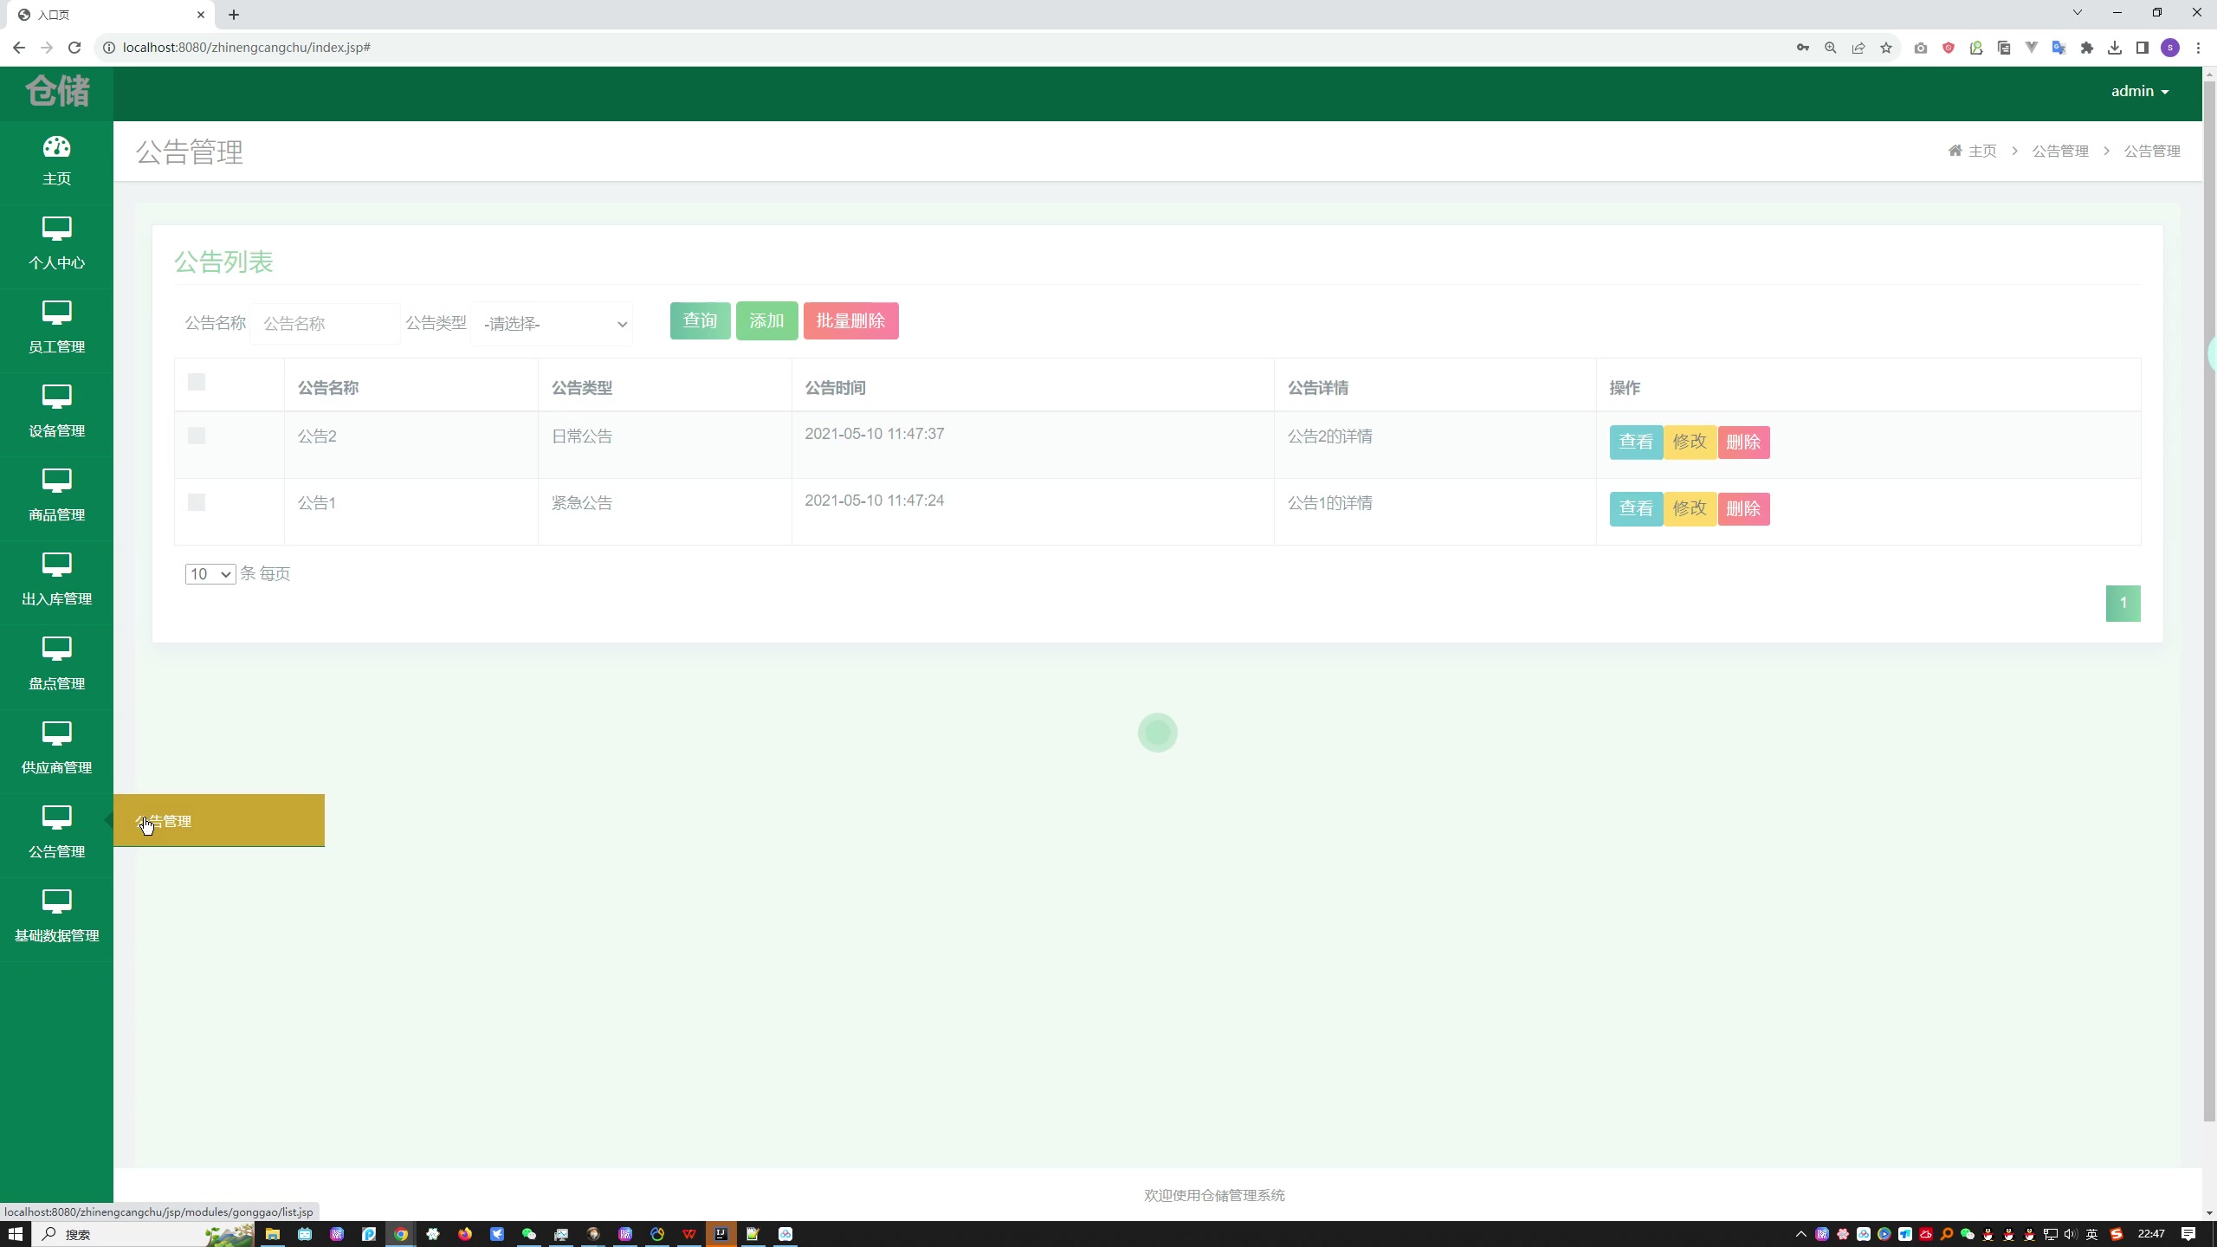Check the checkbox for 公告1 row

coord(197,502)
